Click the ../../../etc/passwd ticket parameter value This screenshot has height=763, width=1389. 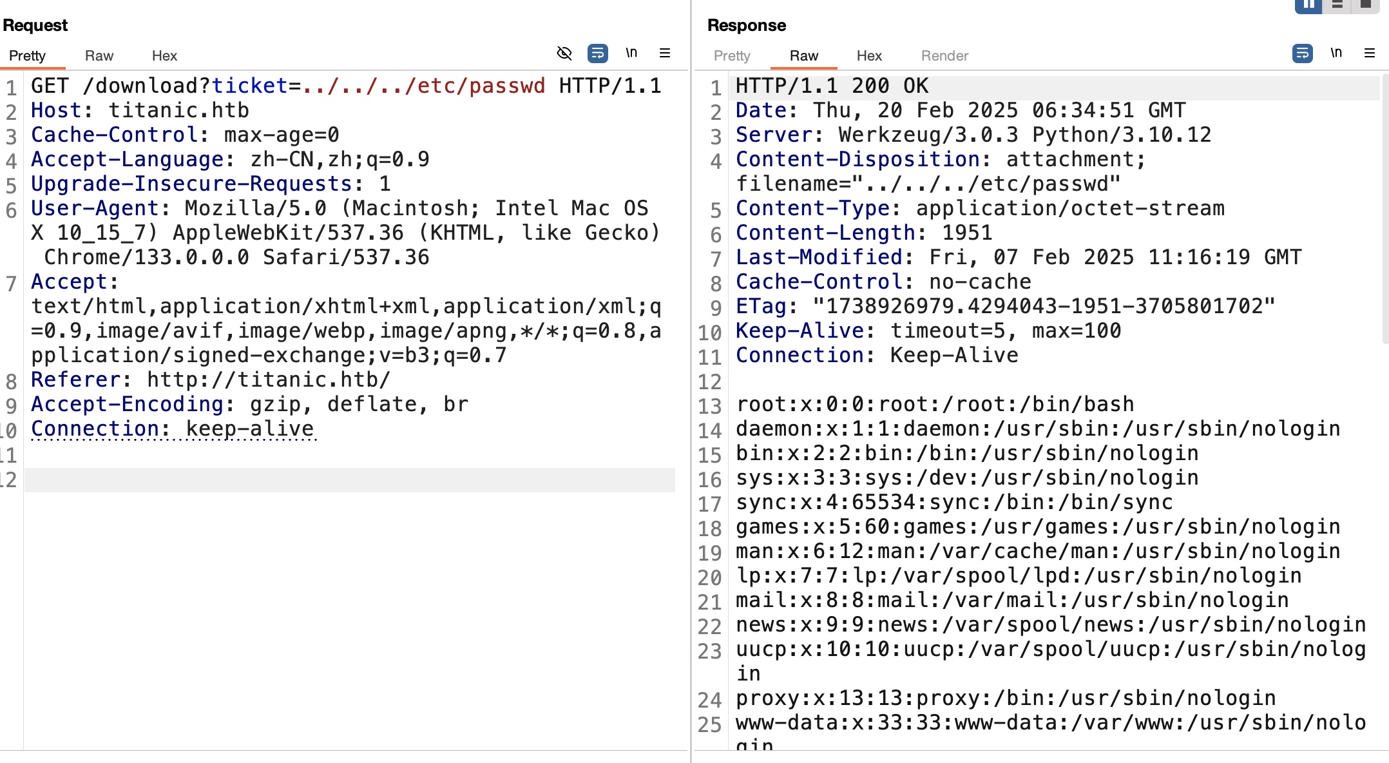424,86
